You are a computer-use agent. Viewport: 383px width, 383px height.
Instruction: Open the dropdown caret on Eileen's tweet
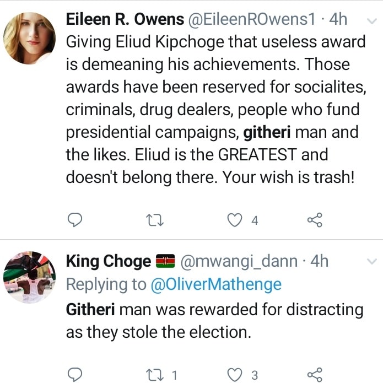click(x=370, y=20)
